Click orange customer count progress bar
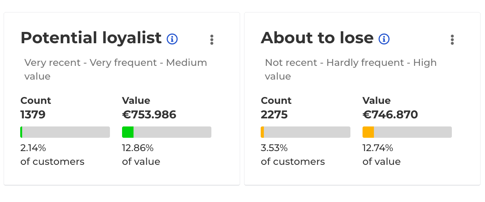 click(x=306, y=132)
